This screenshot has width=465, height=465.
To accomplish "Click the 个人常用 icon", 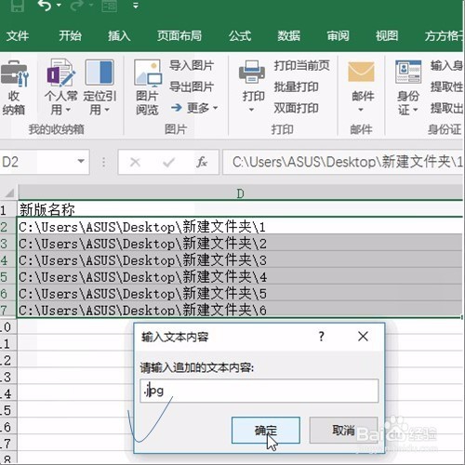I will click(x=61, y=73).
